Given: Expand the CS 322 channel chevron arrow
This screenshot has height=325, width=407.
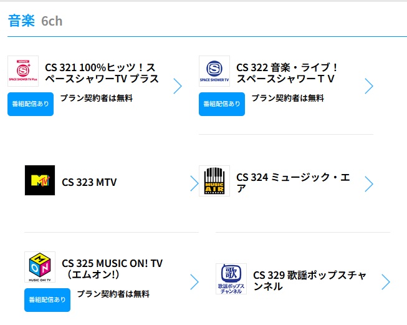Looking at the screenshot, I should [369, 86].
